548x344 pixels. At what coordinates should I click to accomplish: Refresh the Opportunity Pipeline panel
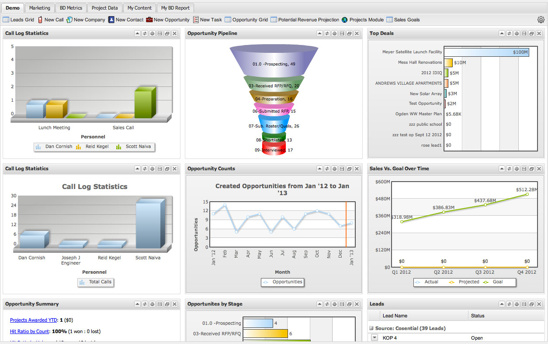click(327, 33)
